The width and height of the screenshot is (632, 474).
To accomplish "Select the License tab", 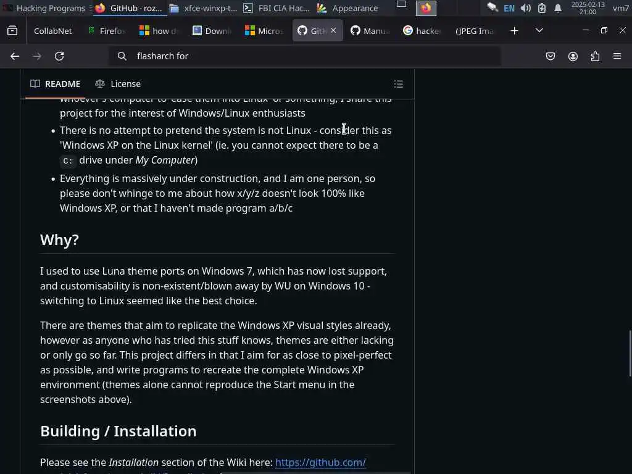I will (x=118, y=84).
